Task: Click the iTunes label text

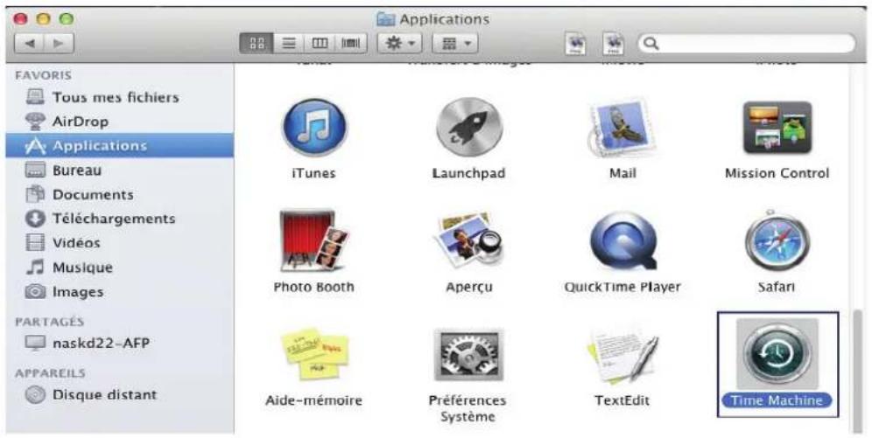Action: click(x=314, y=173)
